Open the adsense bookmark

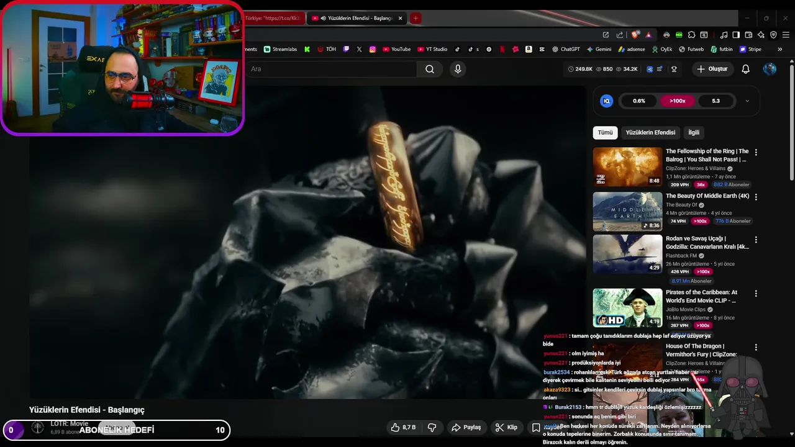[x=631, y=49]
